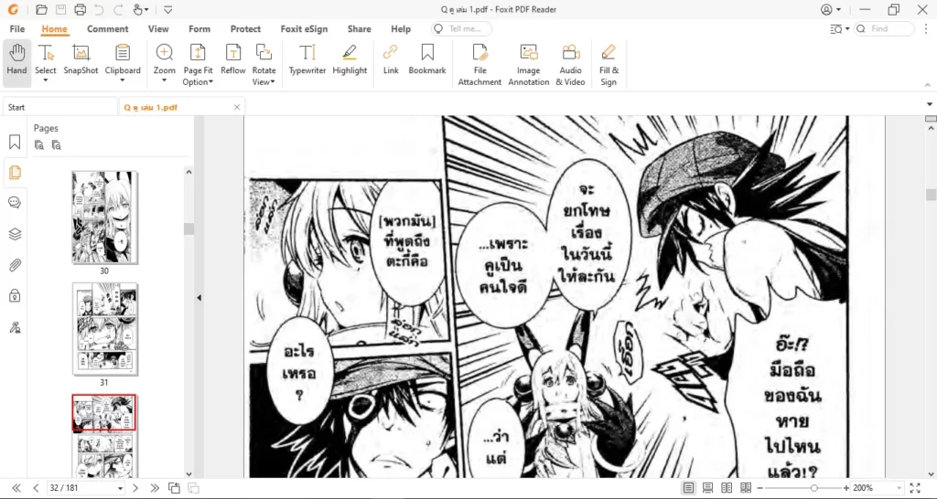
Task: Click the zoom out minus button
Action: coord(760,488)
